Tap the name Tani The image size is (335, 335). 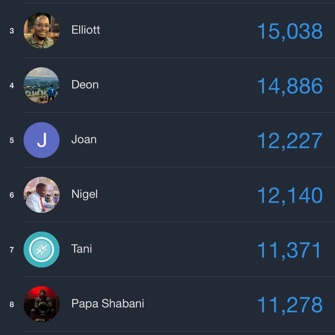coord(82,249)
